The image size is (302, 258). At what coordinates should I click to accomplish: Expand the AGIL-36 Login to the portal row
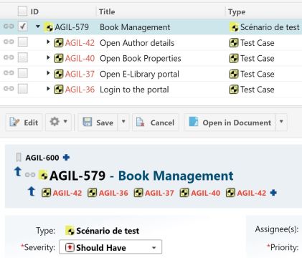click(x=48, y=89)
